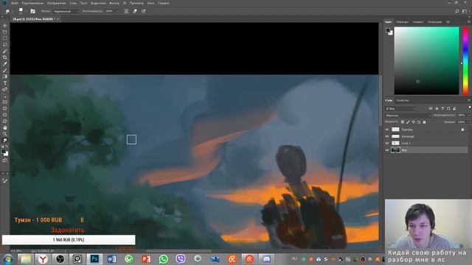This screenshot has width=472, height=265.
Task: Select the Lasso tool
Action: click(5, 44)
